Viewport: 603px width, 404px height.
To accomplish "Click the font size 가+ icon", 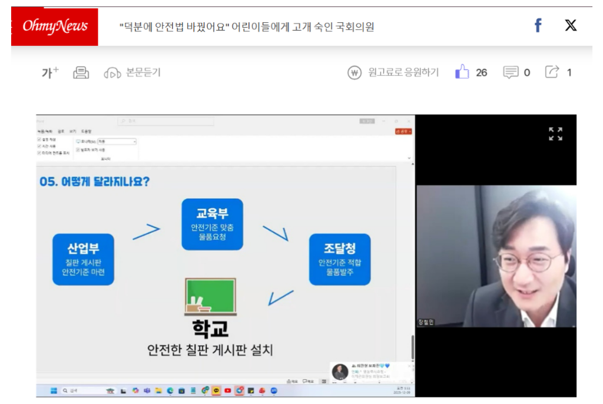I will tap(50, 72).
